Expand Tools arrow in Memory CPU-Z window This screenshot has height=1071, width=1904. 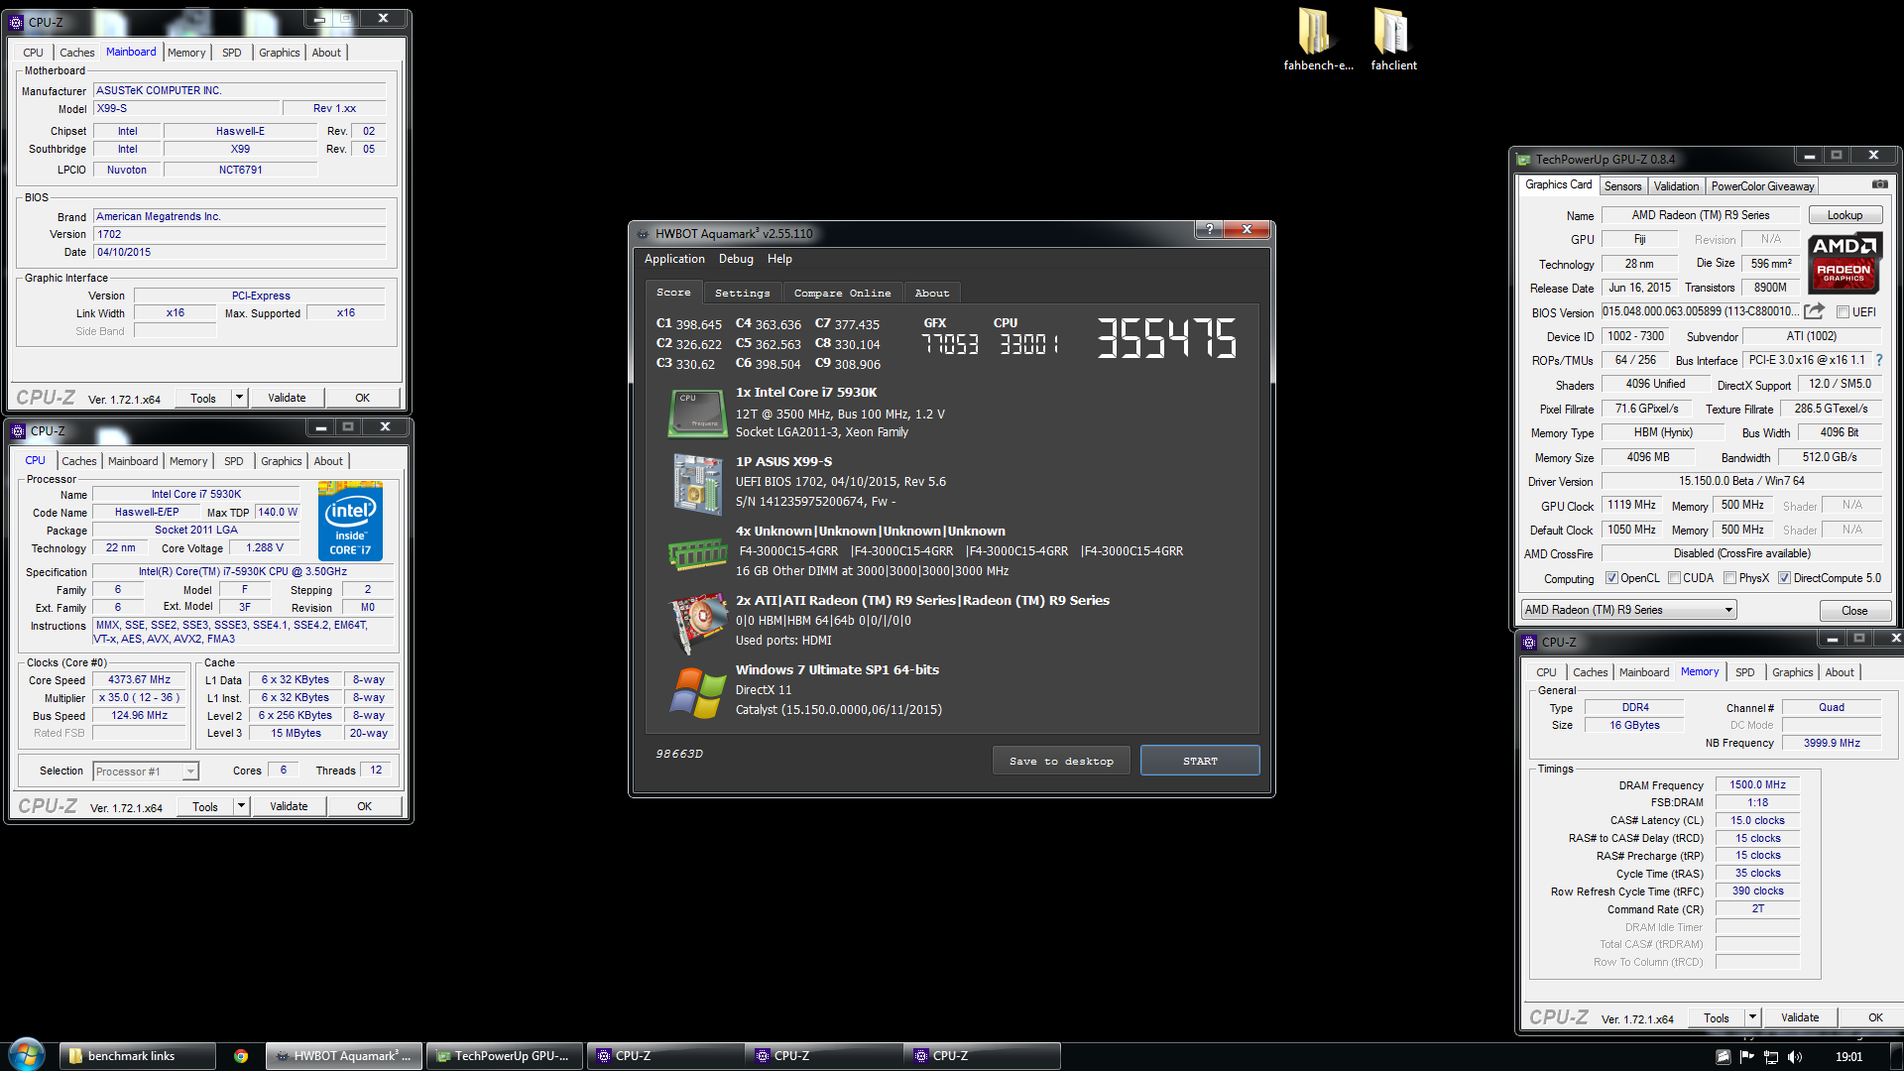(x=1752, y=1017)
